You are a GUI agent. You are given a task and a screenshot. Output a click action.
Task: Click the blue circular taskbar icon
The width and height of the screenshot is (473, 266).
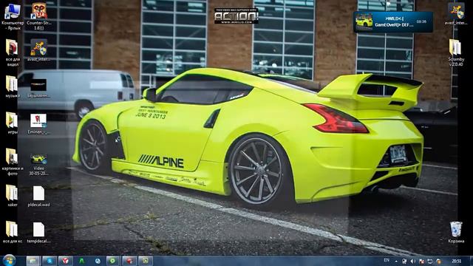click(98, 261)
